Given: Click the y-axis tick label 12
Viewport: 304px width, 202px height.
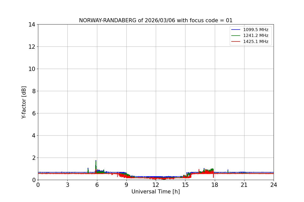Looking at the screenshot, I should pos(32,47).
